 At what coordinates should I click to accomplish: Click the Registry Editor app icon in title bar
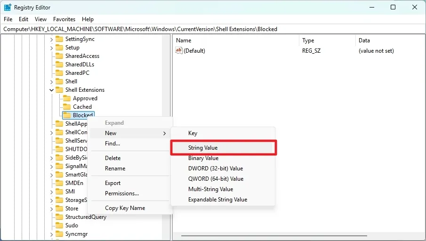(8, 8)
